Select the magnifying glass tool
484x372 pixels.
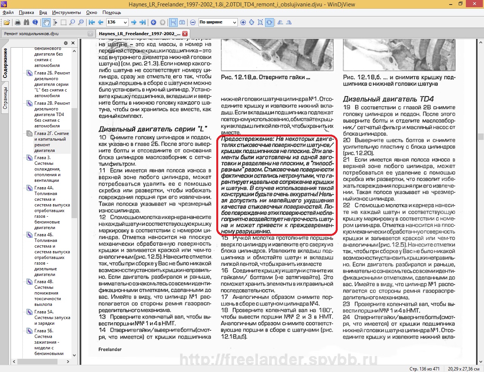pyautogui.click(x=72, y=22)
